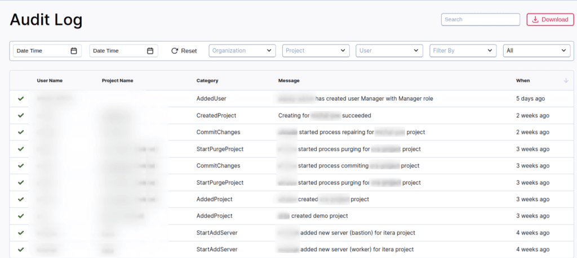Viewport: 577px width, 258px height.
Task: Click the sort arrow in When column
Action: (566, 80)
